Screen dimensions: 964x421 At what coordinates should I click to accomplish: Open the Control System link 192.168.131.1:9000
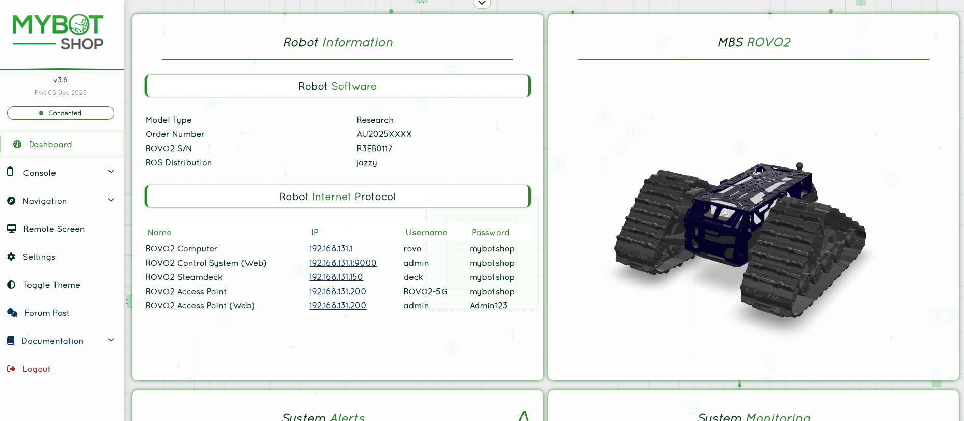(x=343, y=263)
